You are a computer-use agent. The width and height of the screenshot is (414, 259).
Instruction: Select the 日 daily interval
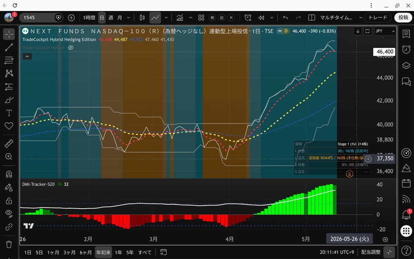point(102,18)
